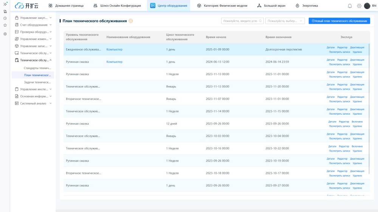Open the settings gear in top bar
Screen dimensions: 378x212
359,6
